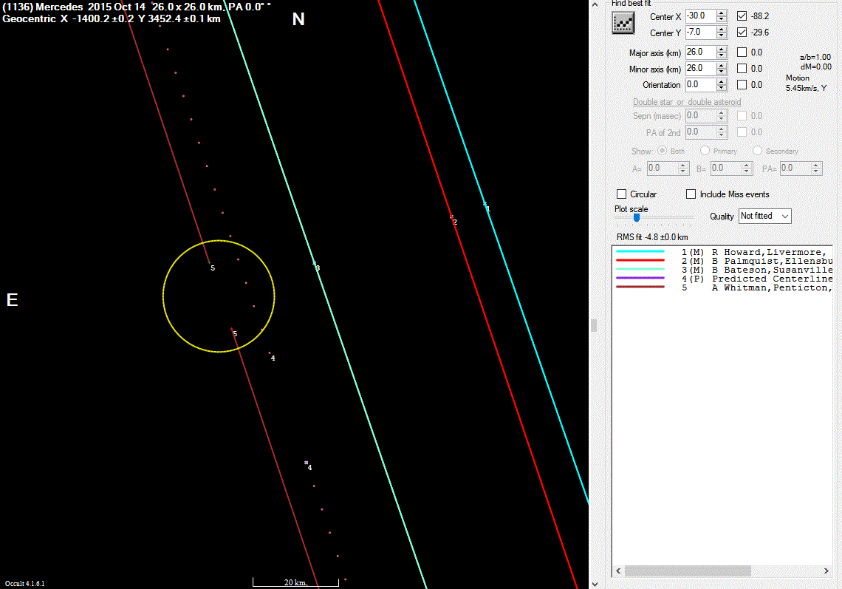This screenshot has width=842, height=589.
Task: Click the panel's vertical scrollbar up arrow
Action: click(595, 4)
